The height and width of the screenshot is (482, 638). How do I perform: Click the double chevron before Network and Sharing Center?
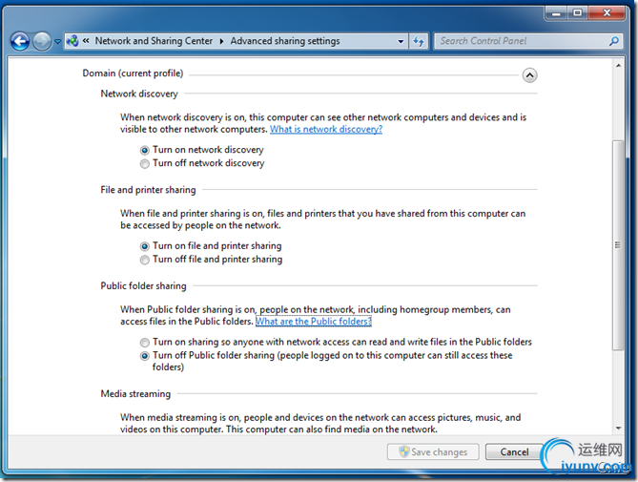(x=86, y=41)
